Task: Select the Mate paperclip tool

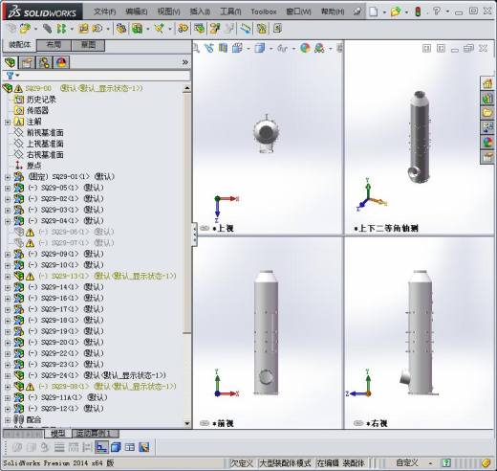Action: 47,29
